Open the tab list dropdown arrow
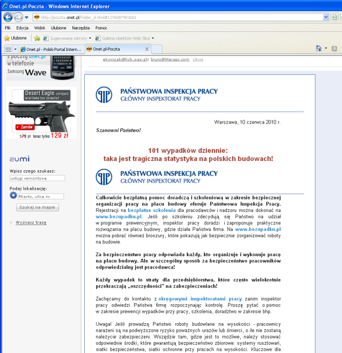342x353 pixels. click(x=15, y=49)
